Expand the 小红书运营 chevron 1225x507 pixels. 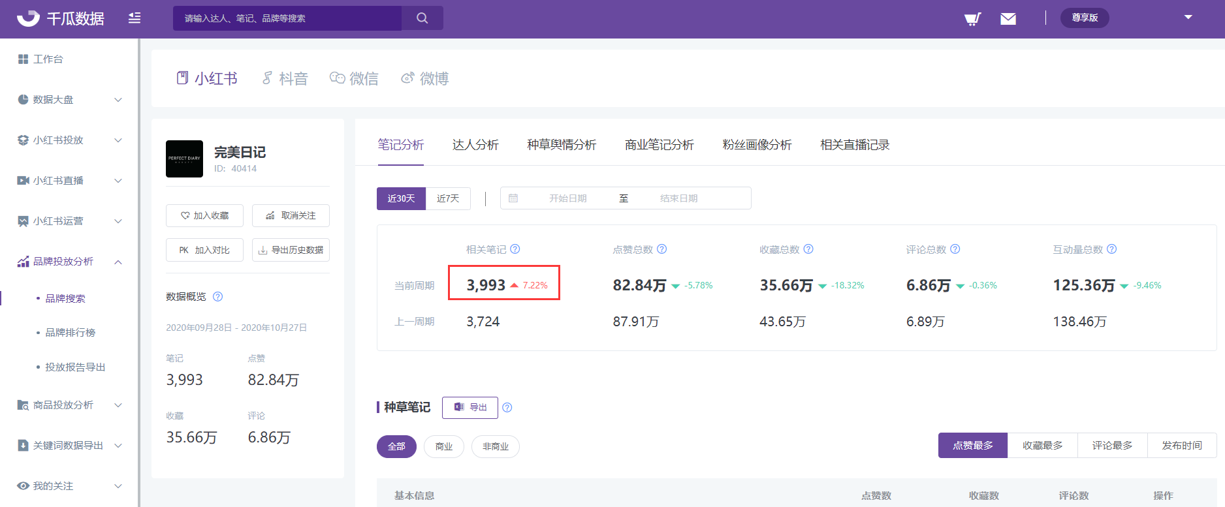(118, 221)
